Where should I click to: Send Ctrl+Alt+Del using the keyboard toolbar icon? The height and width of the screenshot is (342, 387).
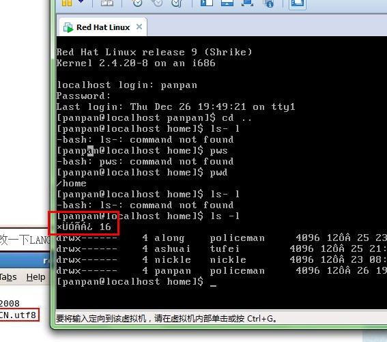[107, 3]
